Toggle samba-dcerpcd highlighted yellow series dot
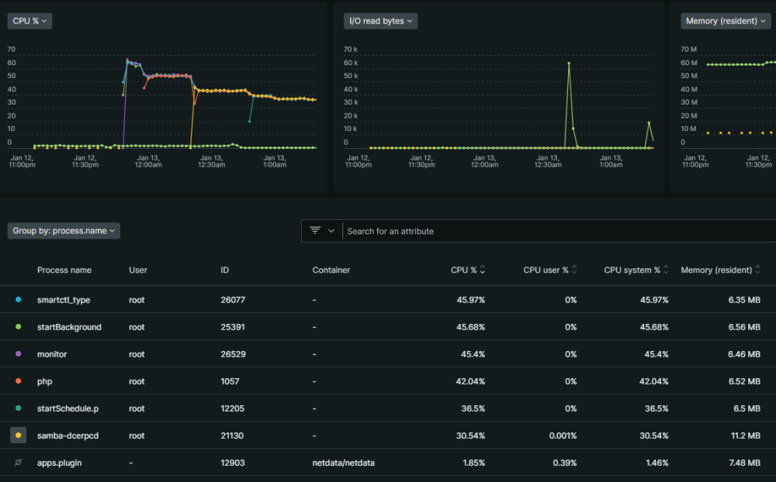776x482 pixels. (19, 436)
